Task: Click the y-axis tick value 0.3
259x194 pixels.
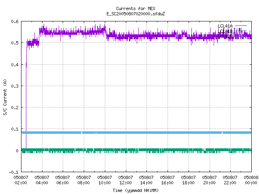Action: pos(15,86)
